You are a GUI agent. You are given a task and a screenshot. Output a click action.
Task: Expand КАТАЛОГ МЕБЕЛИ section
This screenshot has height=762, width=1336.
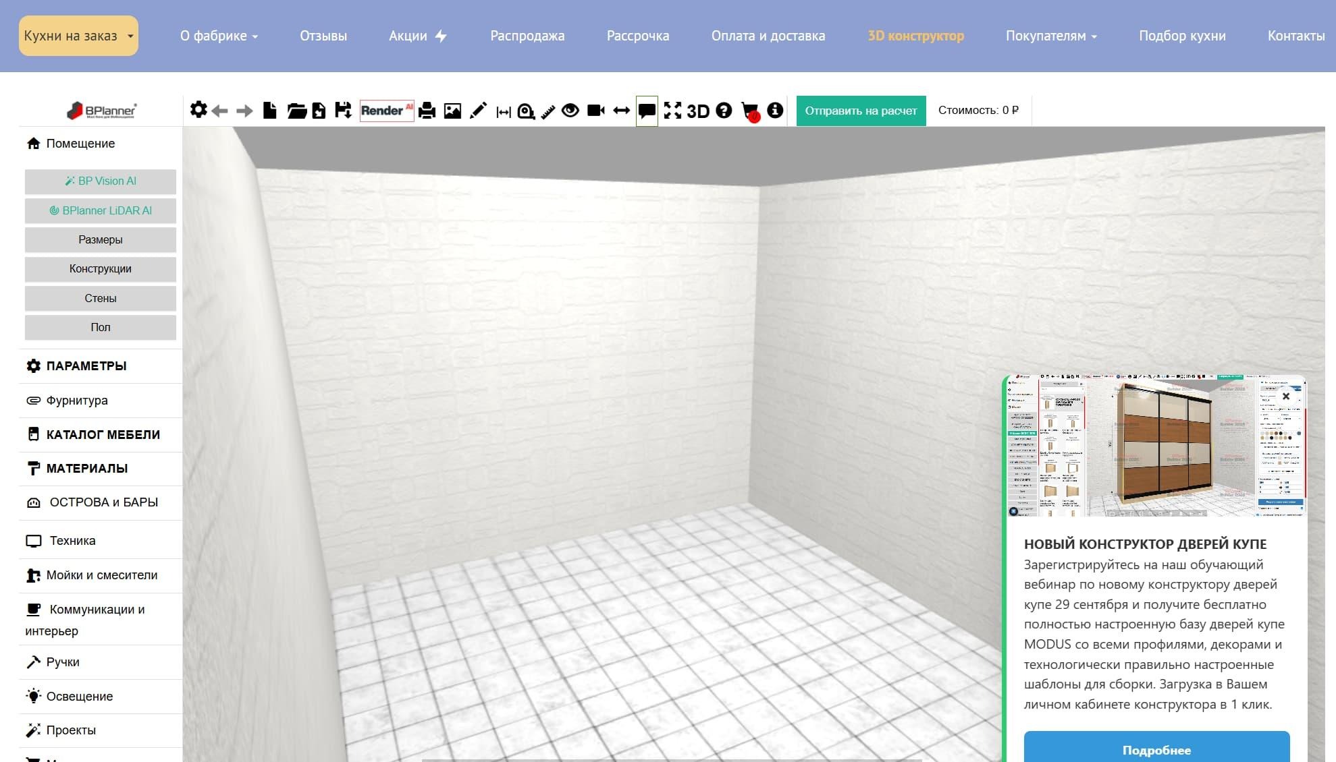(x=101, y=435)
